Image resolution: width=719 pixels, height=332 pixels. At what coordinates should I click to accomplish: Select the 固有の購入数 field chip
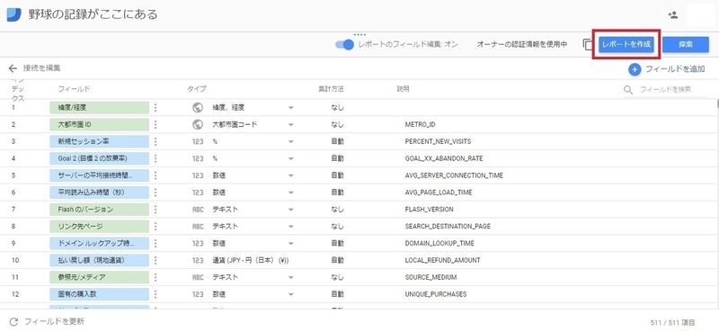(100, 294)
